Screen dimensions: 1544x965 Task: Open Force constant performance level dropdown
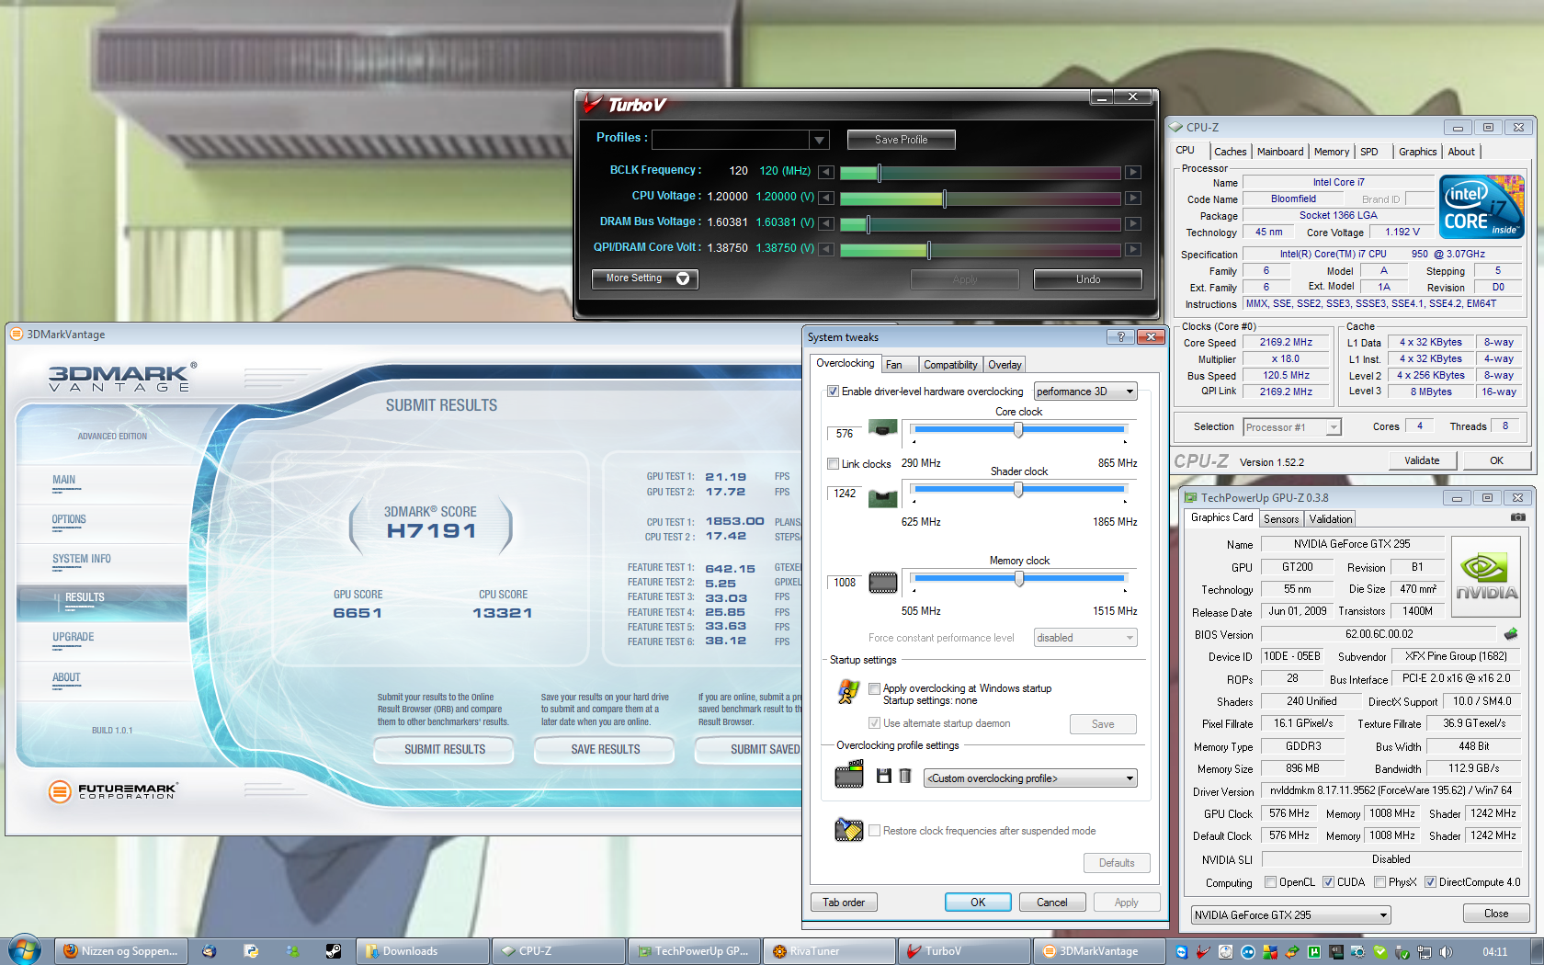coord(1085,638)
